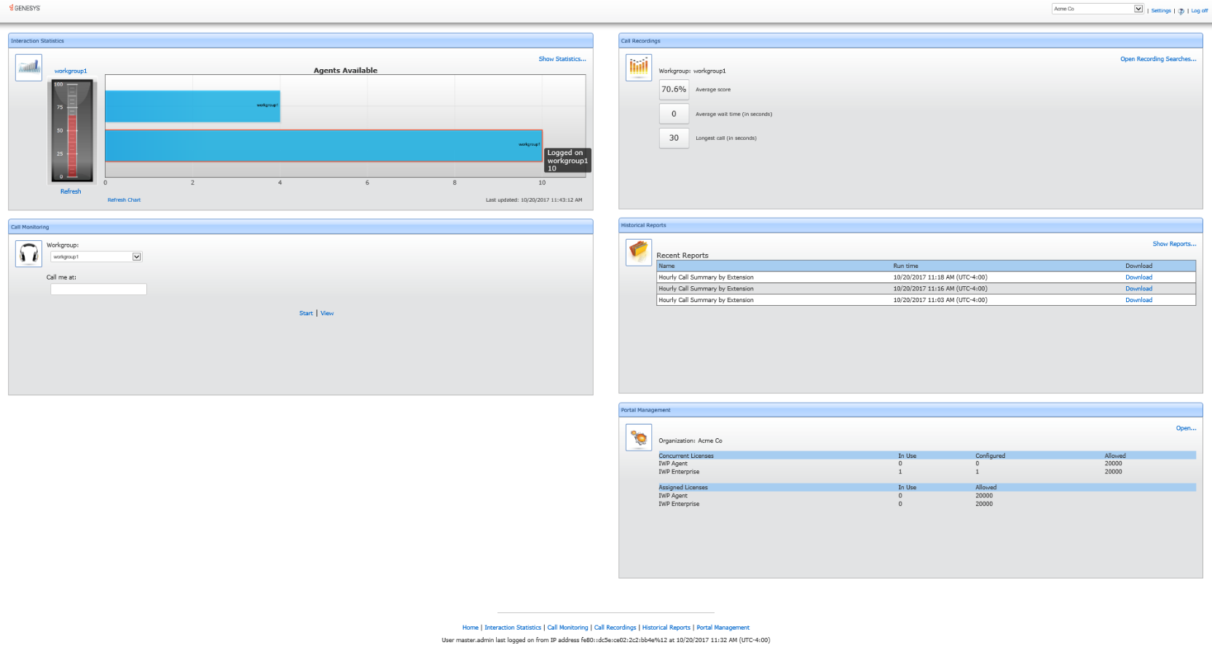The height and width of the screenshot is (648, 1212).
Task: Click the 'Call me at' input field
Action: tap(98, 289)
